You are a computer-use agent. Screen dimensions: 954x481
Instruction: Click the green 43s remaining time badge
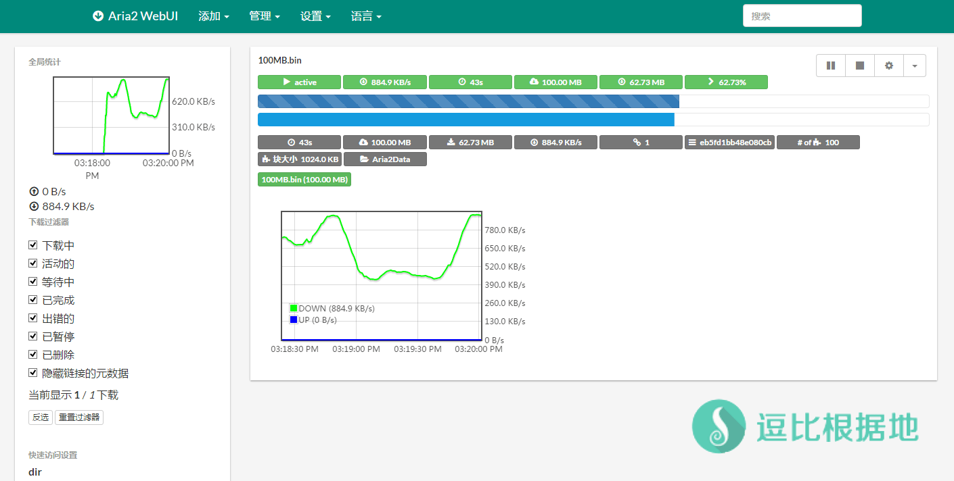tap(470, 82)
